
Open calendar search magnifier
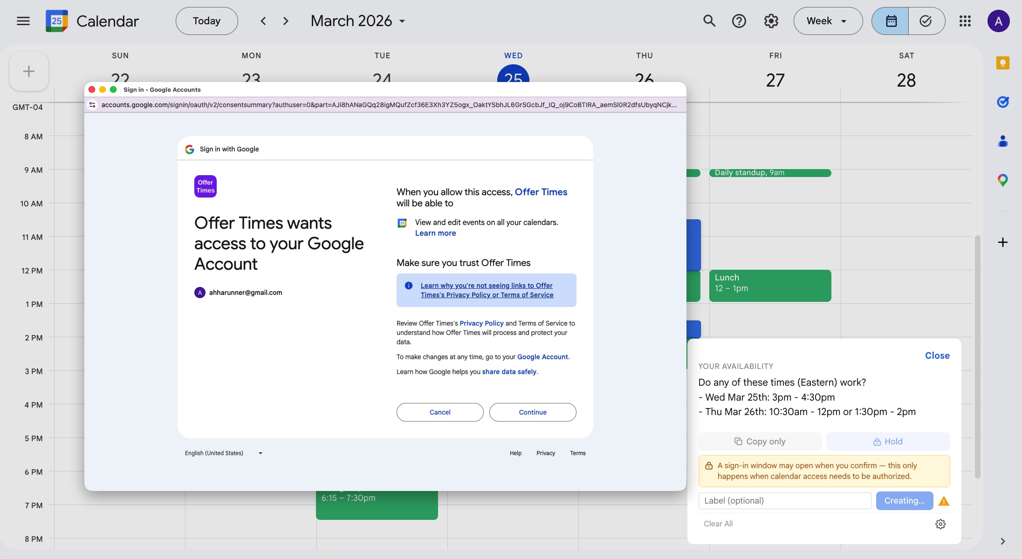pyautogui.click(x=709, y=21)
